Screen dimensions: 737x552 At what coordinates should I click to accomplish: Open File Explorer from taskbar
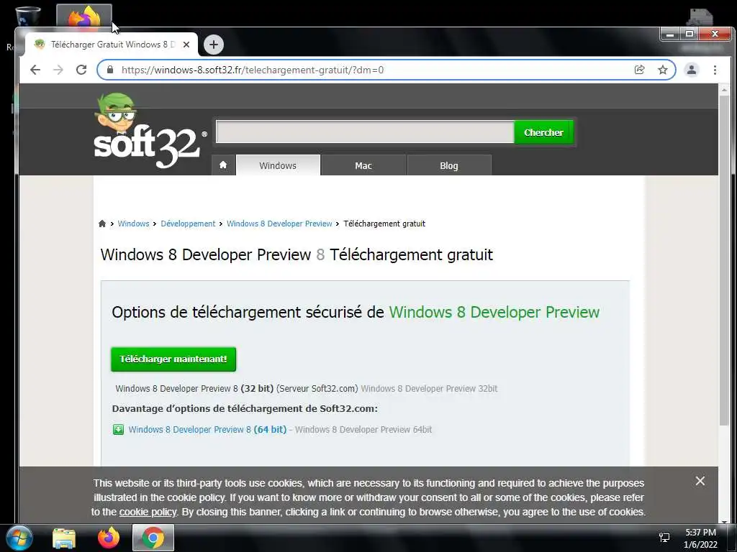[x=64, y=538]
